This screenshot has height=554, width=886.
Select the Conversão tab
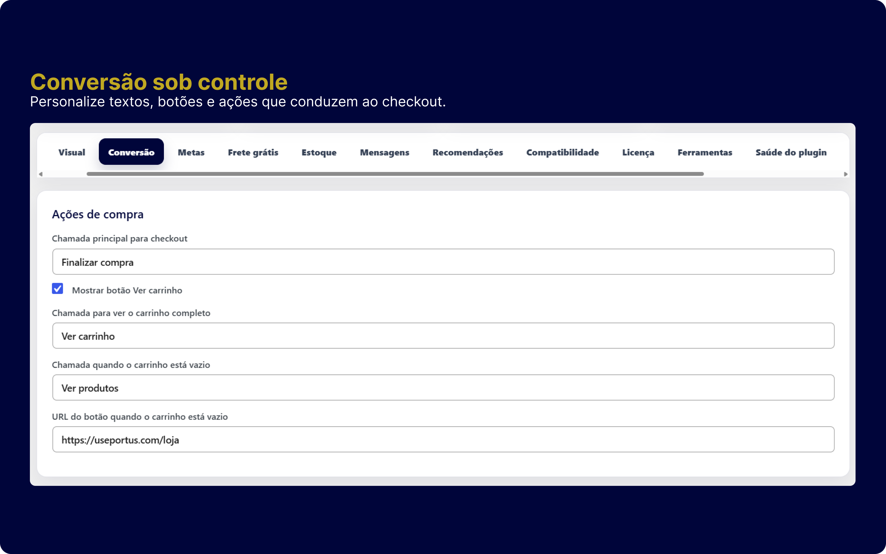[131, 152]
